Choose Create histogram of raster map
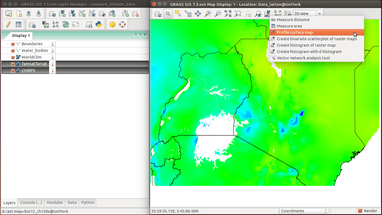The height and width of the screenshot is (215, 382). coord(306,45)
